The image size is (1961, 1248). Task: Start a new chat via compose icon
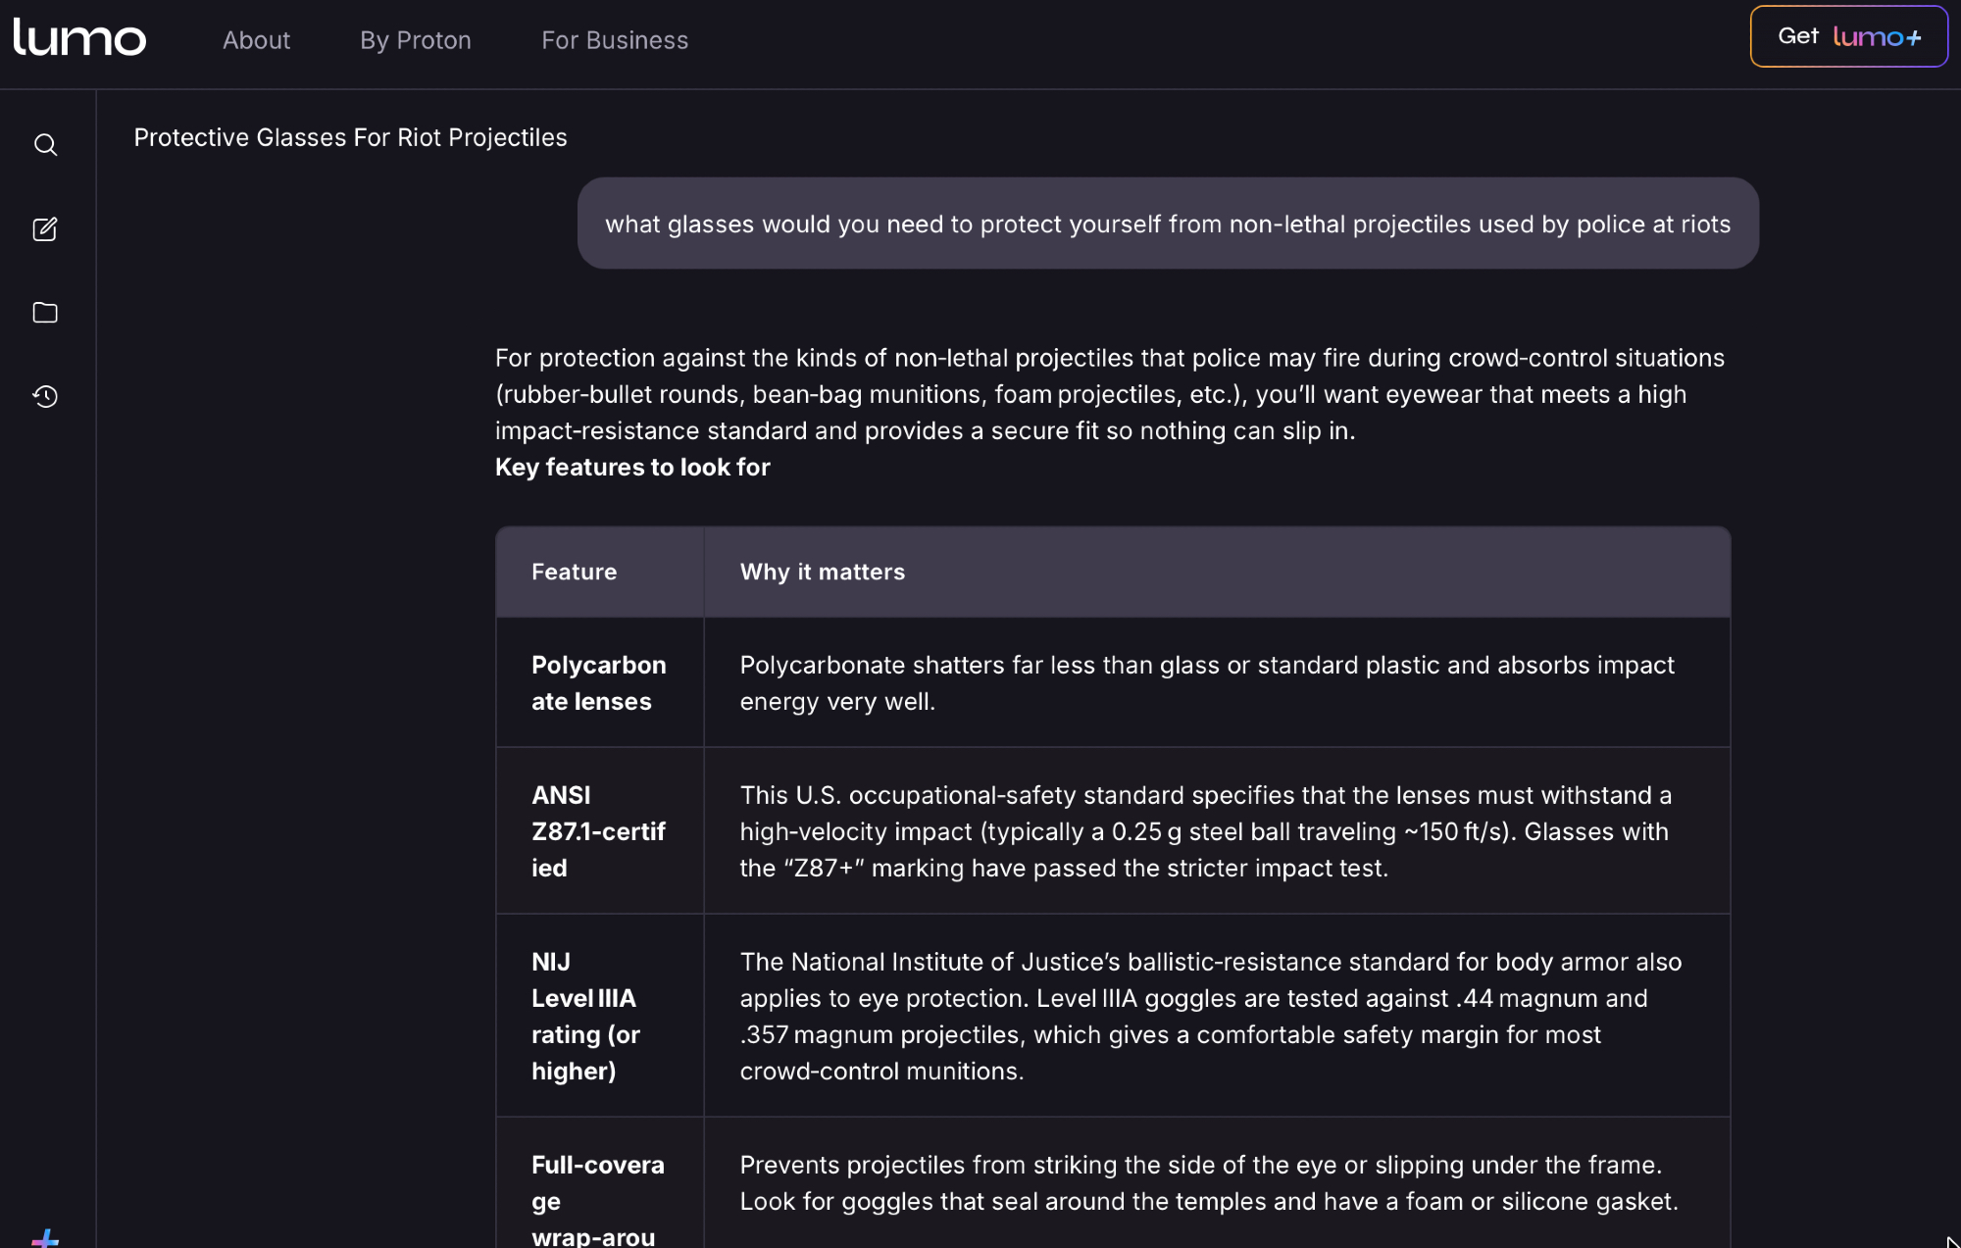[45, 229]
